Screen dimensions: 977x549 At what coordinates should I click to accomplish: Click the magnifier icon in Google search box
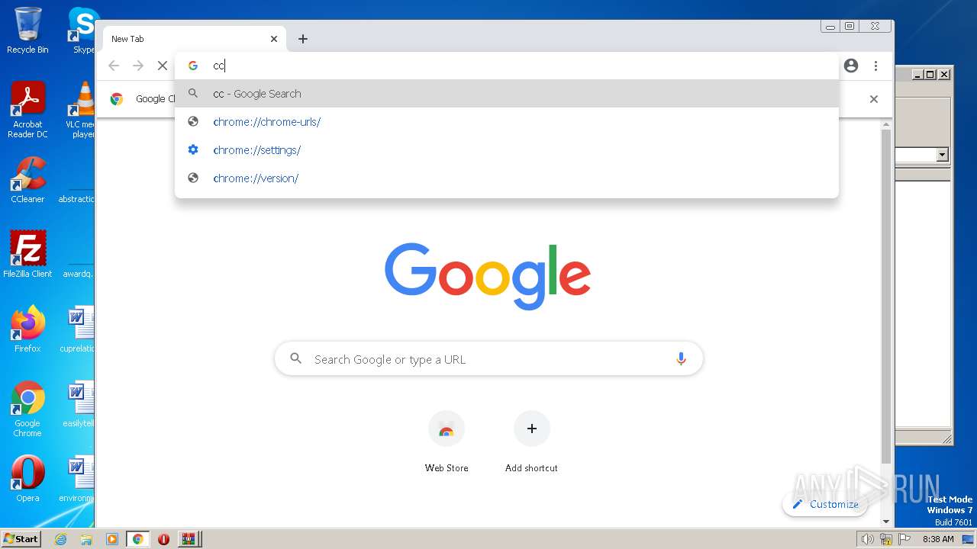pyautogui.click(x=296, y=358)
